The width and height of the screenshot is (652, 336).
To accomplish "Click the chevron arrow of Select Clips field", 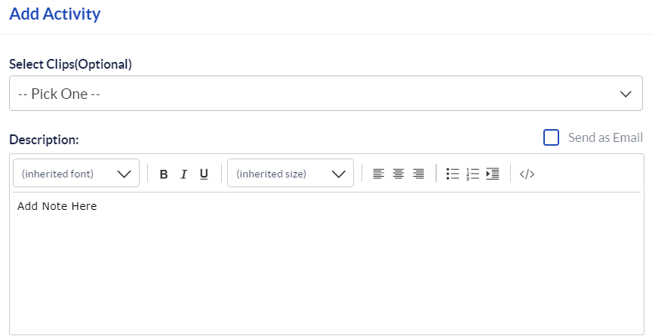I will click(x=626, y=94).
